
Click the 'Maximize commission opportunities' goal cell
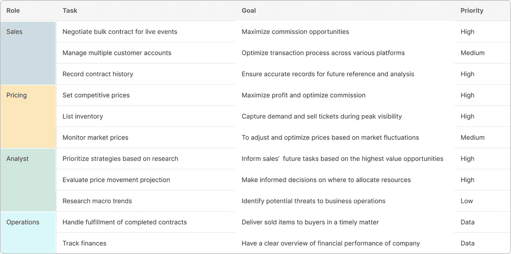pyautogui.click(x=345, y=31)
